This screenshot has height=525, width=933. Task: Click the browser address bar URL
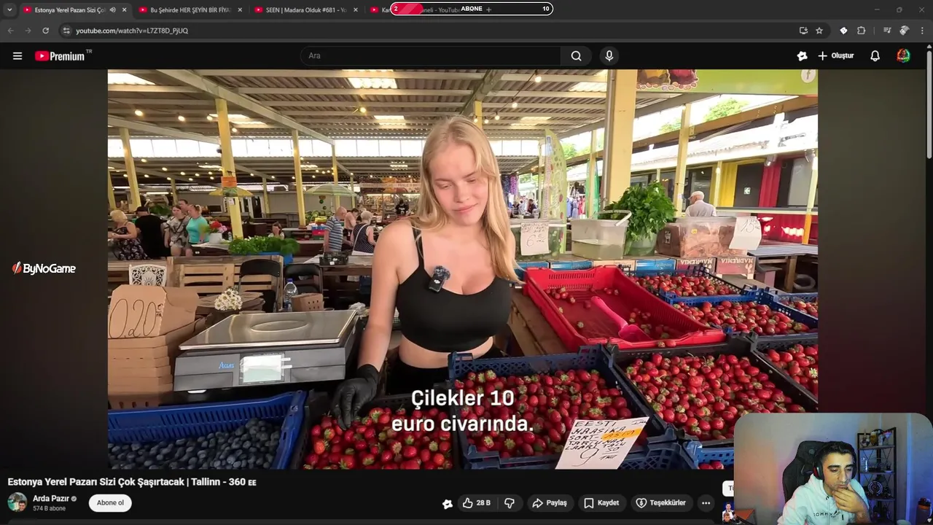(x=132, y=31)
